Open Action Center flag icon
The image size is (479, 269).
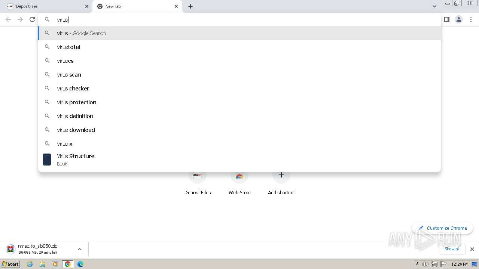click(x=443, y=264)
